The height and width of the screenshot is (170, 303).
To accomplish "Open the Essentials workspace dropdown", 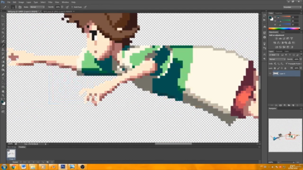I will (292, 7).
